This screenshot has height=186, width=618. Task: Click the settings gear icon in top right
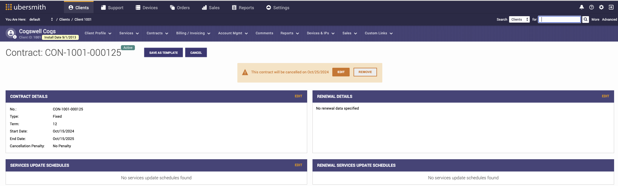tap(601, 8)
